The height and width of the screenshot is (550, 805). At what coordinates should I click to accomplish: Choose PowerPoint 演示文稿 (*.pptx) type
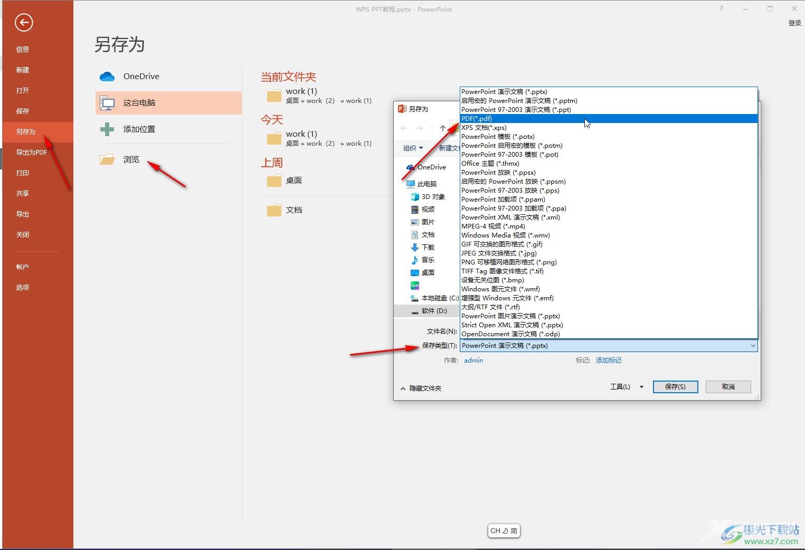point(609,92)
